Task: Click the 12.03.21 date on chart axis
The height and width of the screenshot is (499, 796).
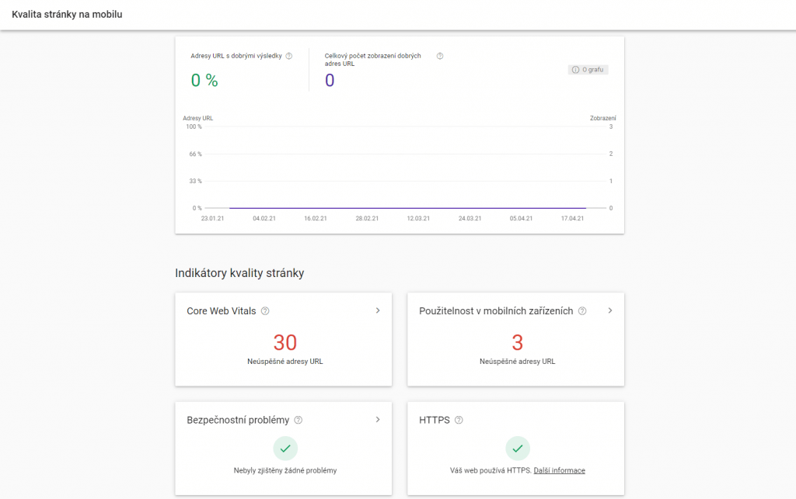Action: click(418, 219)
